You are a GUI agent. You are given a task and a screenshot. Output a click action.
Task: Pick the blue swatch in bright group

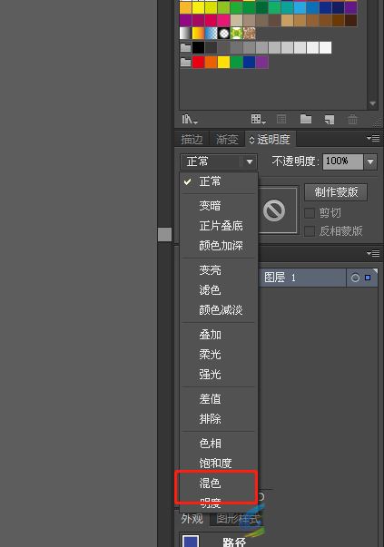(250, 63)
